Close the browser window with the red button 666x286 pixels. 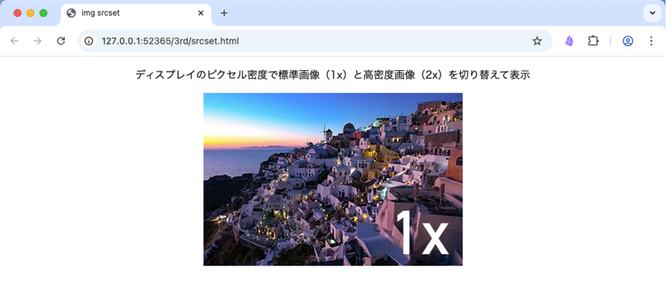[17, 13]
